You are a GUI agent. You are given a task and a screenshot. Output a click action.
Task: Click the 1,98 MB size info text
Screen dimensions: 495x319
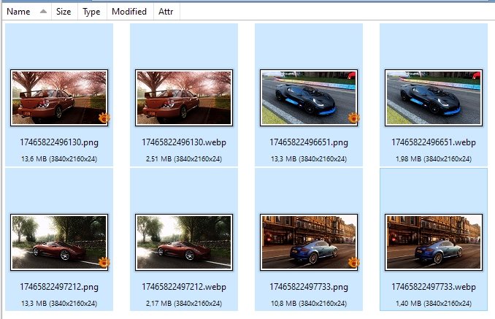point(434,159)
